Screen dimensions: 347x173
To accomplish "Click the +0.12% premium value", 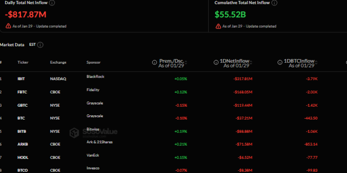I will [x=181, y=92].
